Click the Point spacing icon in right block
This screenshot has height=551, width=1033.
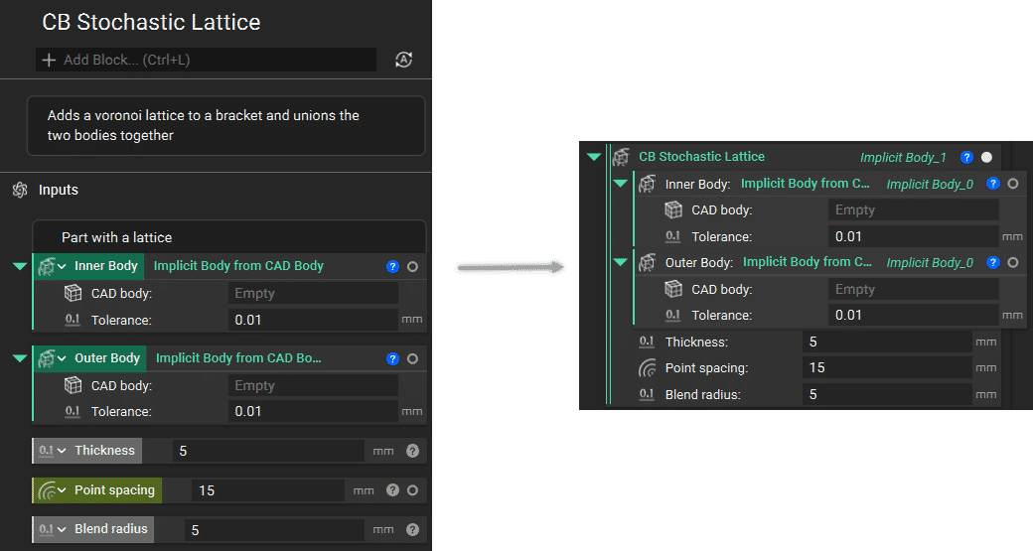tap(647, 368)
